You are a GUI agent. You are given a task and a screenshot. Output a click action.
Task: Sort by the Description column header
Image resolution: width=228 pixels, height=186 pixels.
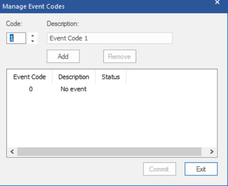pyautogui.click(x=74, y=77)
